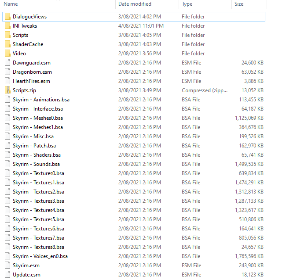Click the 24,600 KB size value
297x280 pixels.
tap(253, 63)
